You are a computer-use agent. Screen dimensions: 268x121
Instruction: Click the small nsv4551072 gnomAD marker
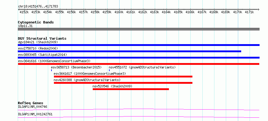coord(109,70)
